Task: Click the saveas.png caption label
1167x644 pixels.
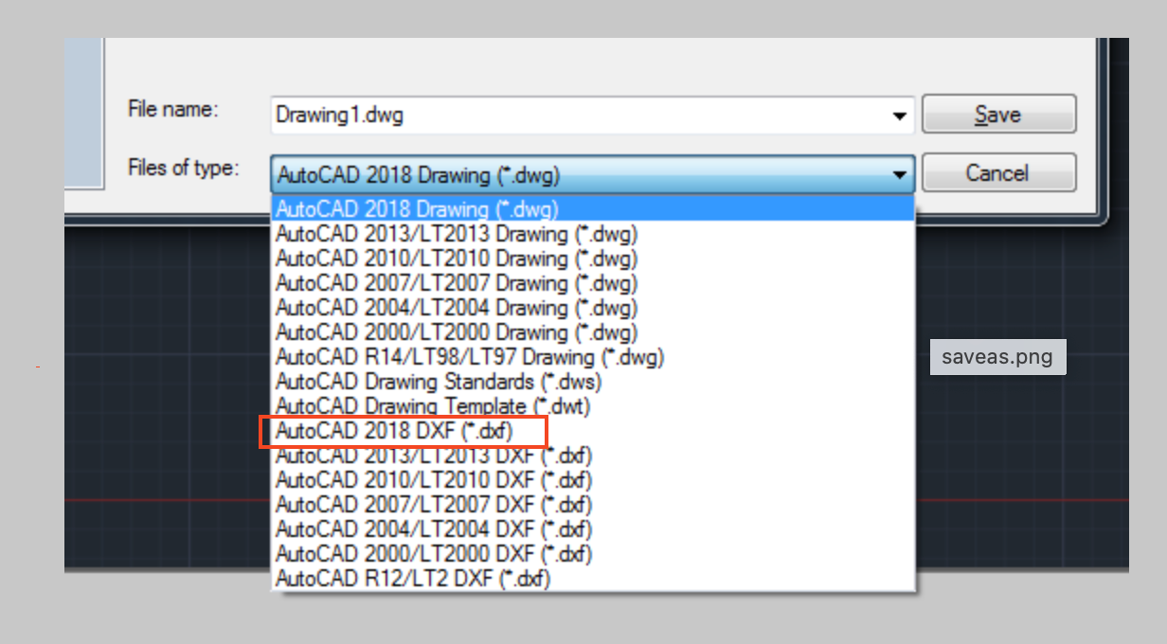Action: (x=997, y=357)
